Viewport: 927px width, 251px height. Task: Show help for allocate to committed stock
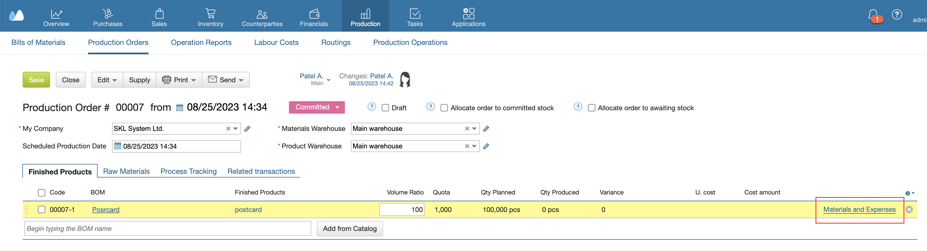pyautogui.click(x=430, y=107)
